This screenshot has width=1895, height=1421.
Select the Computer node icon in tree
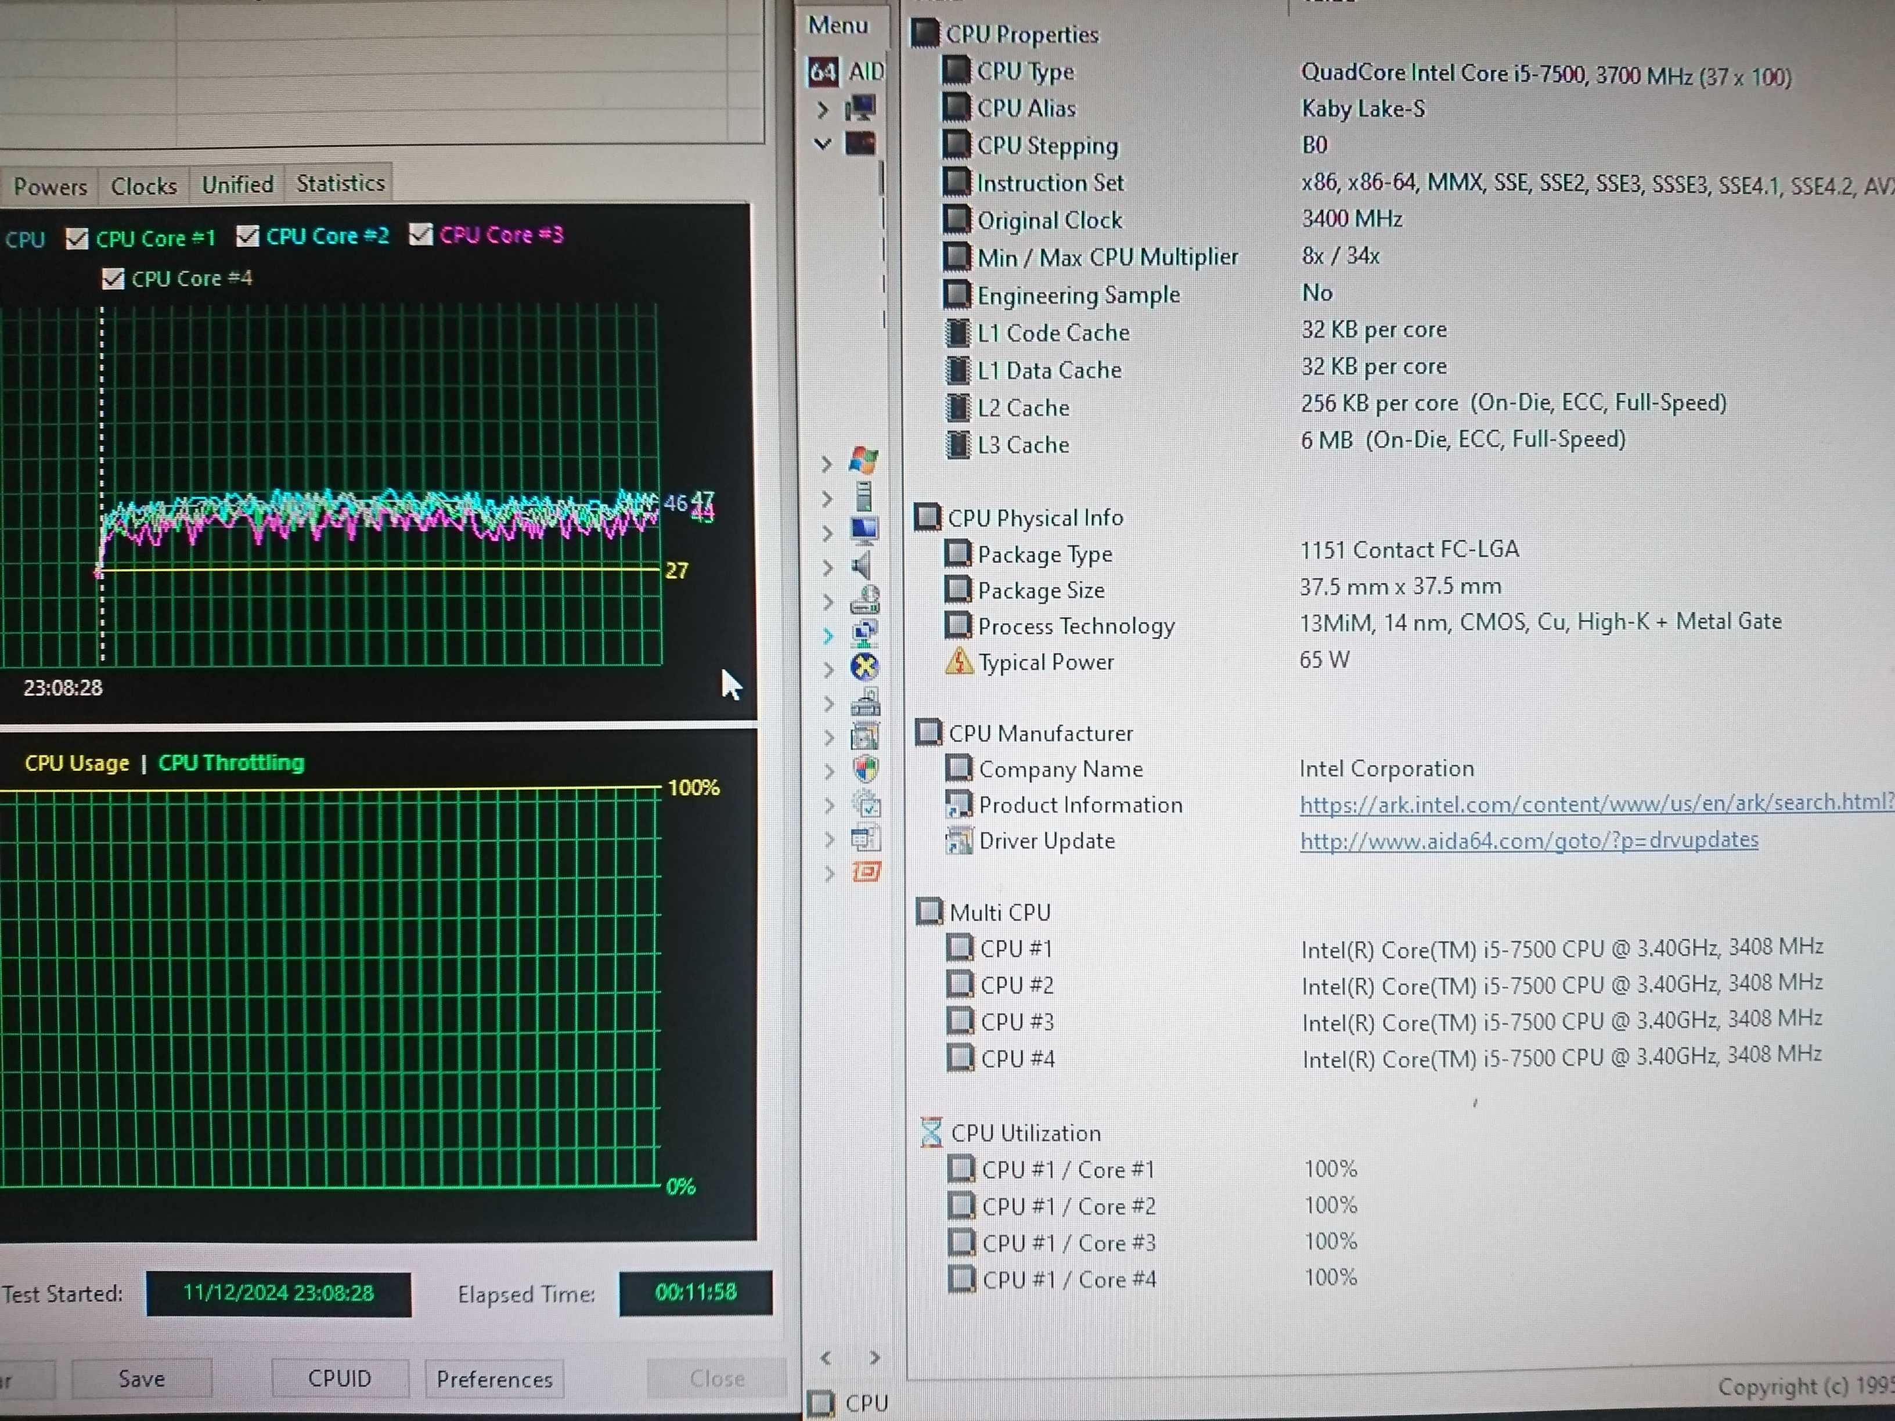pyautogui.click(x=861, y=108)
